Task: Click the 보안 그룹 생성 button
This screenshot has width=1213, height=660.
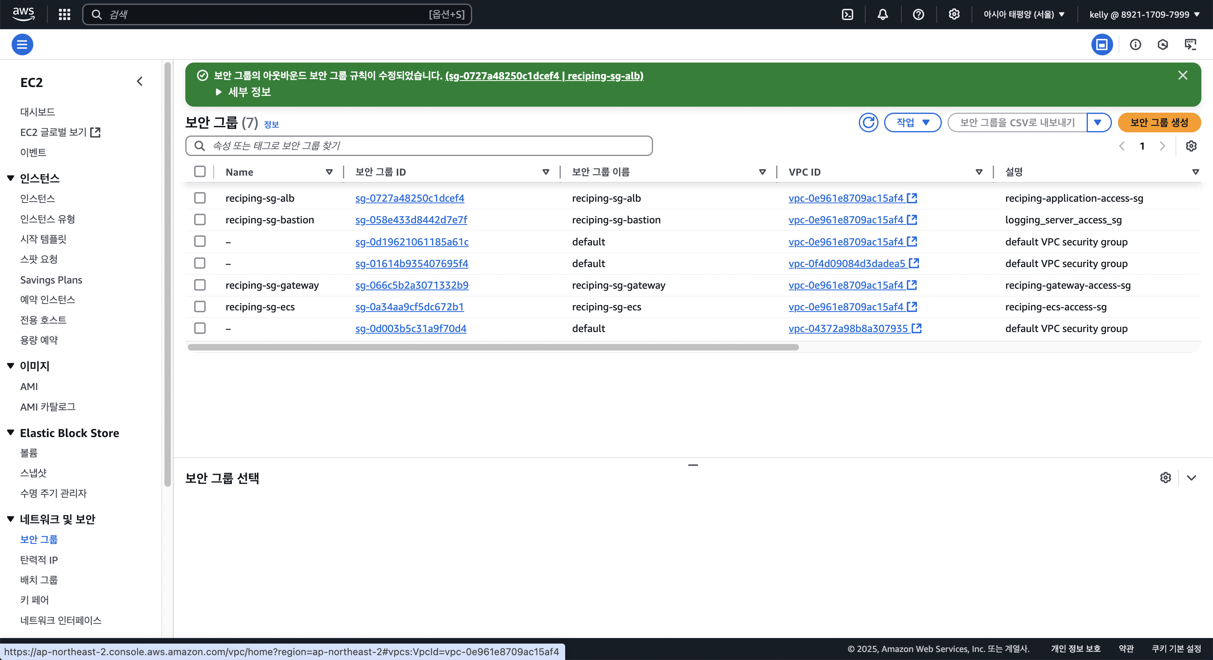Action: (x=1159, y=122)
